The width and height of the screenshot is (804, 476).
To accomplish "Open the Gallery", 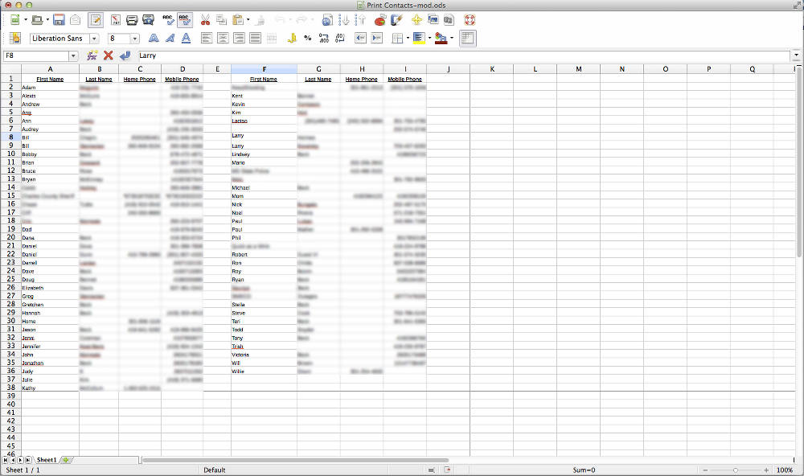I will [x=432, y=19].
